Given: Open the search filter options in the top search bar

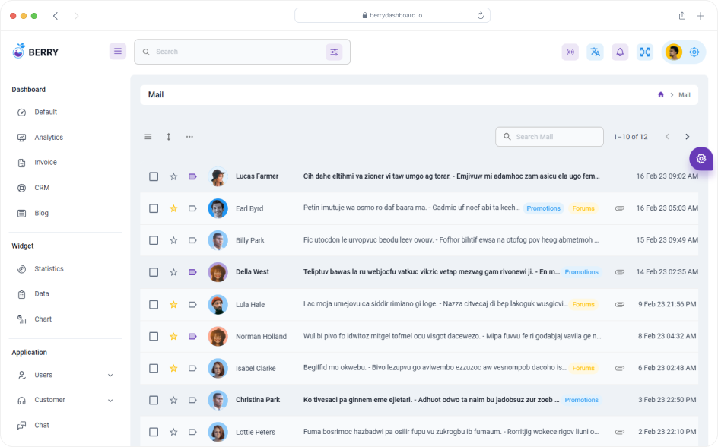Looking at the screenshot, I should pyautogui.click(x=335, y=52).
